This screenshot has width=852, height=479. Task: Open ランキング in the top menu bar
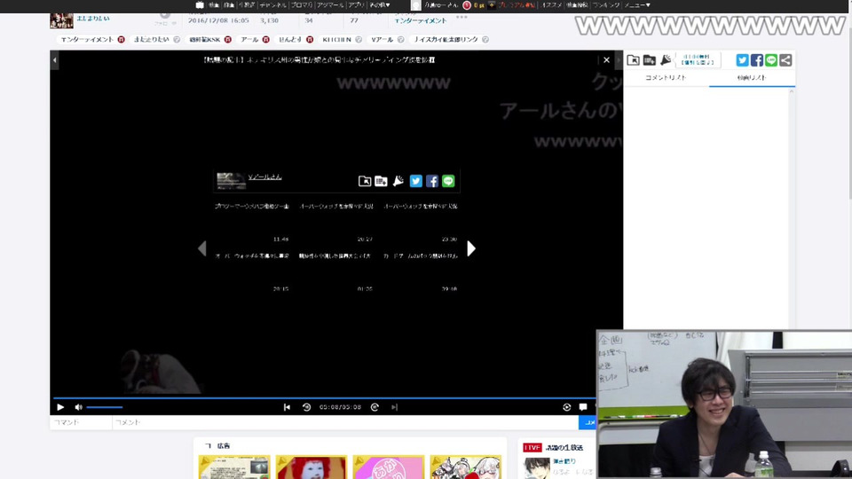click(606, 5)
